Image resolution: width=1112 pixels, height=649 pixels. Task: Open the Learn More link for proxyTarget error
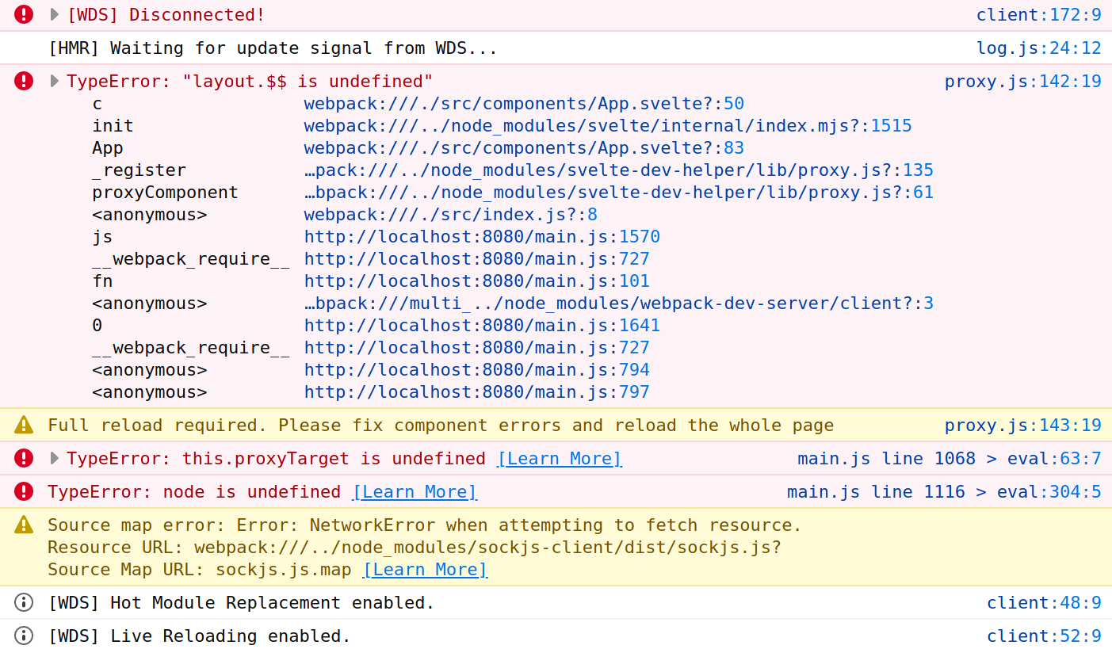(559, 458)
